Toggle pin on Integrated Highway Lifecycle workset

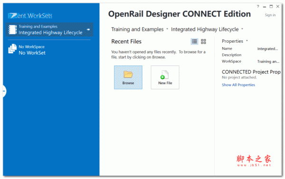(x=88, y=29)
